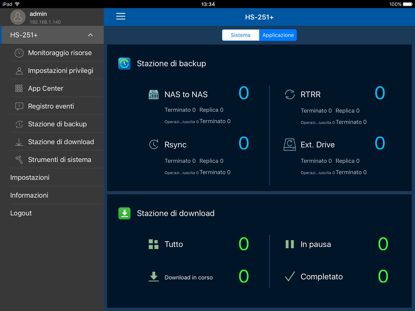The width and height of the screenshot is (415, 311).
Task: Open Monitoraggio risorse from sidebar
Action: click(60, 53)
